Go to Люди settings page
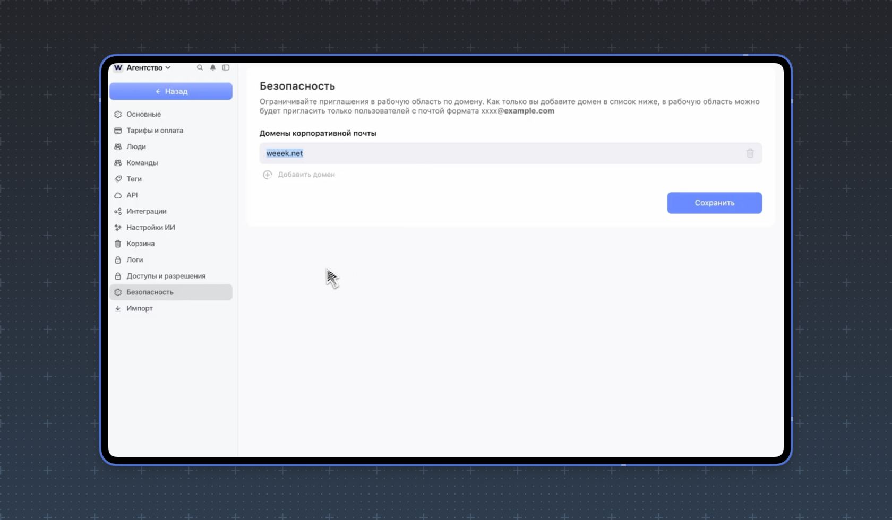 pyautogui.click(x=136, y=146)
